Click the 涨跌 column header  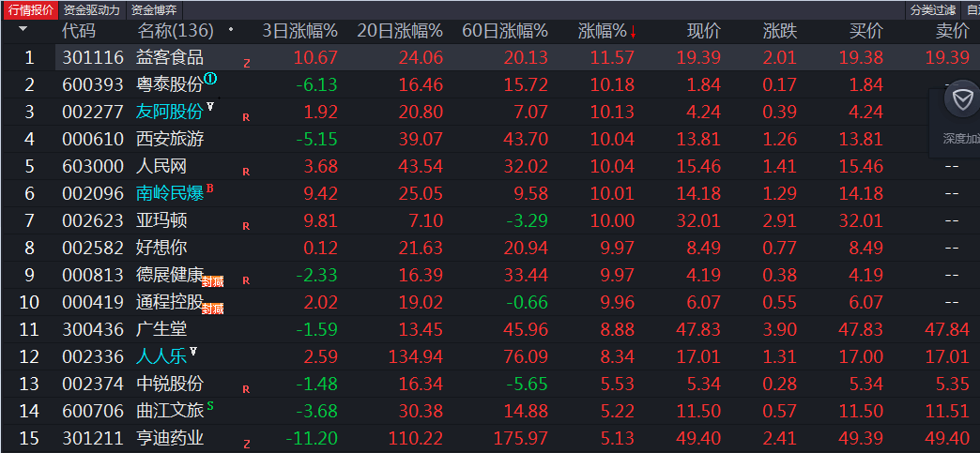(x=780, y=31)
